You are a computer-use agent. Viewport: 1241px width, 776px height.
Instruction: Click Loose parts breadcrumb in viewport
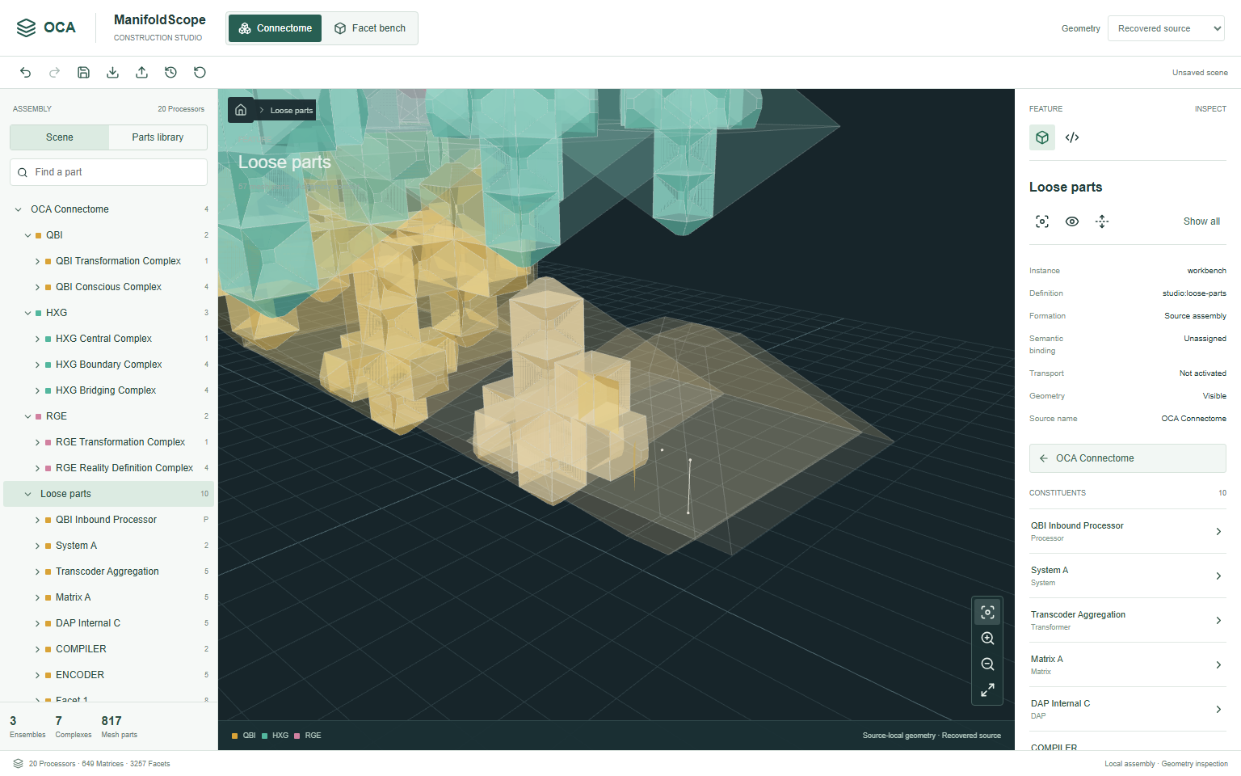tap(291, 111)
